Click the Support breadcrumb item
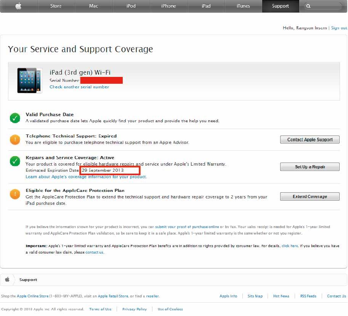Screen dimensions: 348x316 click(x=28, y=280)
